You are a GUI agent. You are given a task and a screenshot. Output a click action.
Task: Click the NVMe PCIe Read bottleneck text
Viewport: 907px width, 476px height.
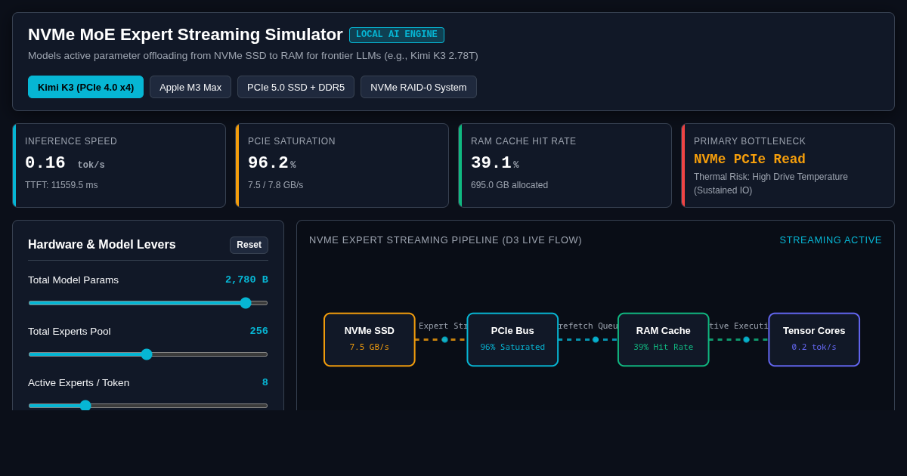click(x=750, y=159)
